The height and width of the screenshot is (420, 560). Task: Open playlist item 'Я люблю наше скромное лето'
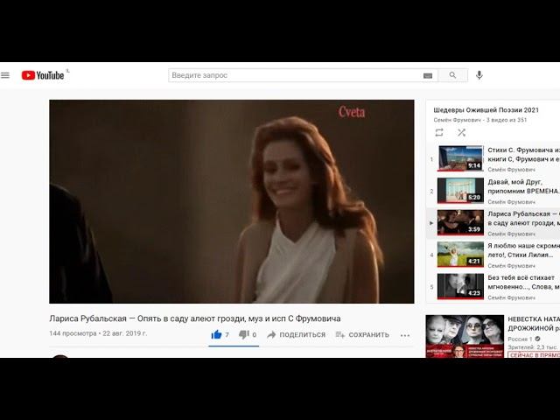[523, 250]
